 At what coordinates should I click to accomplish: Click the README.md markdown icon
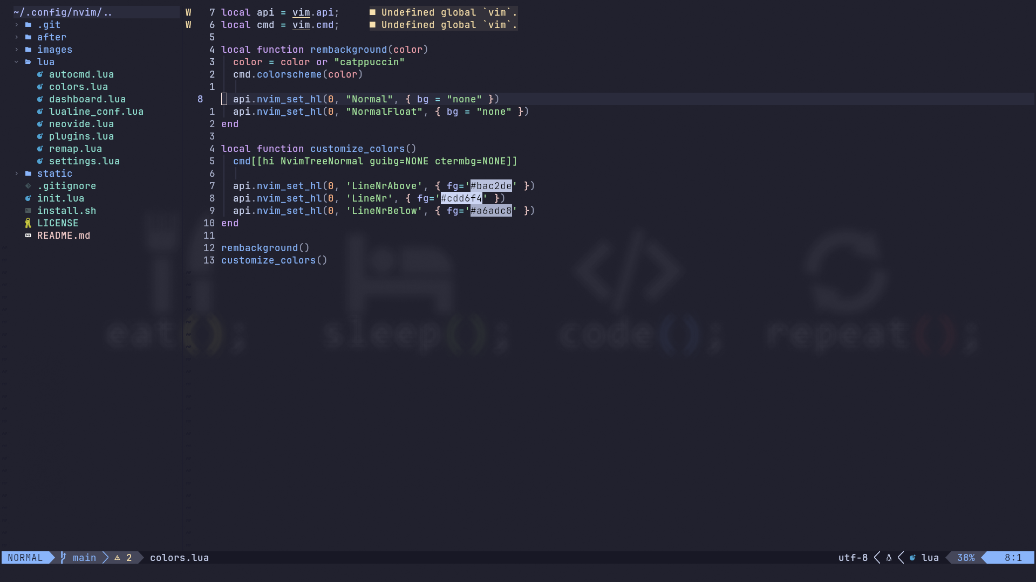[28, 235]
